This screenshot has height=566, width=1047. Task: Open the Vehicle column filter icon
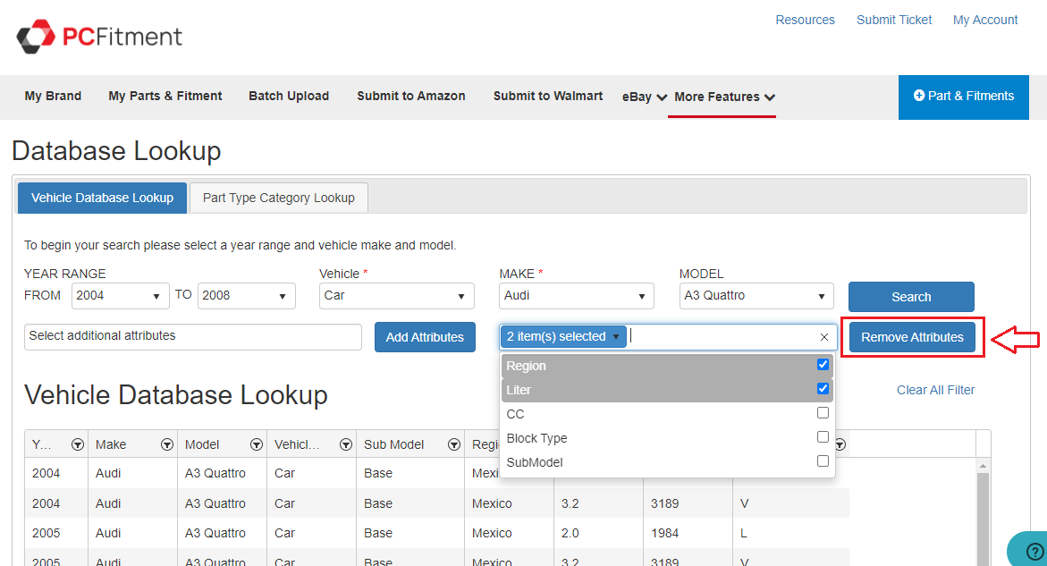pos(346,444)
